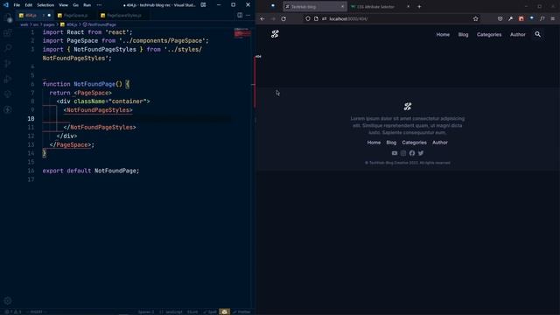Open the Go menu
The height and width of the screenshot is (315, 560).
[x=76, y=5]
